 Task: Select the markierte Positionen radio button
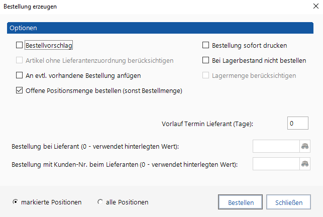(x=16, y=202)
